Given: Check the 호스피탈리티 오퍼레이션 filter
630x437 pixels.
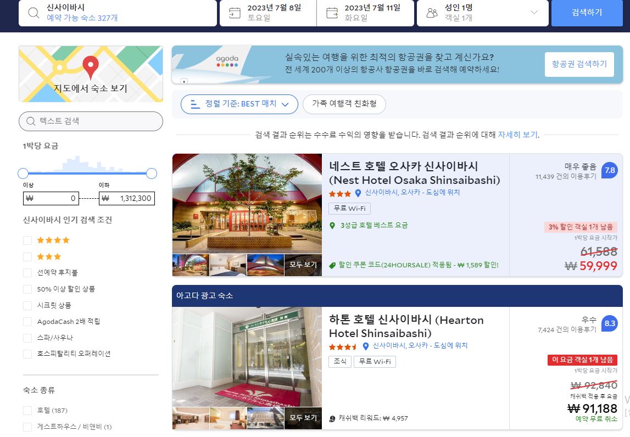Looking at the screenshot, I should (27, 354).
